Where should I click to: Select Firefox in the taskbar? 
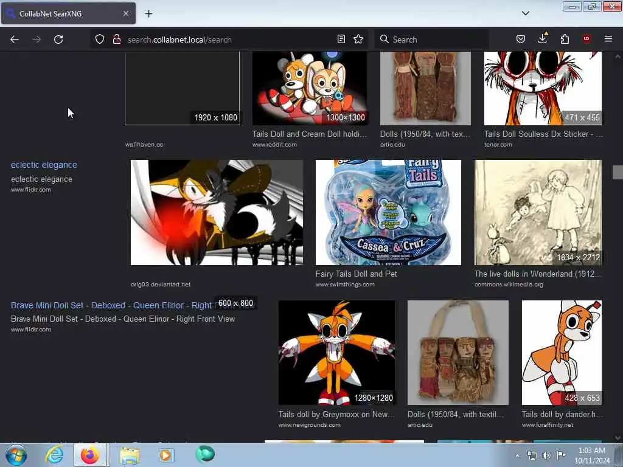(90, 455)
